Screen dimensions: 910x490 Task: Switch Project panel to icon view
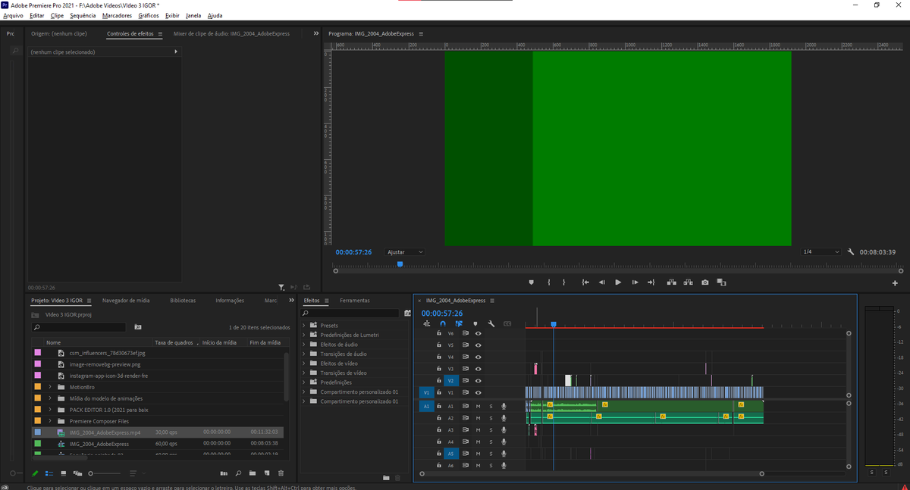click(64, 473)
